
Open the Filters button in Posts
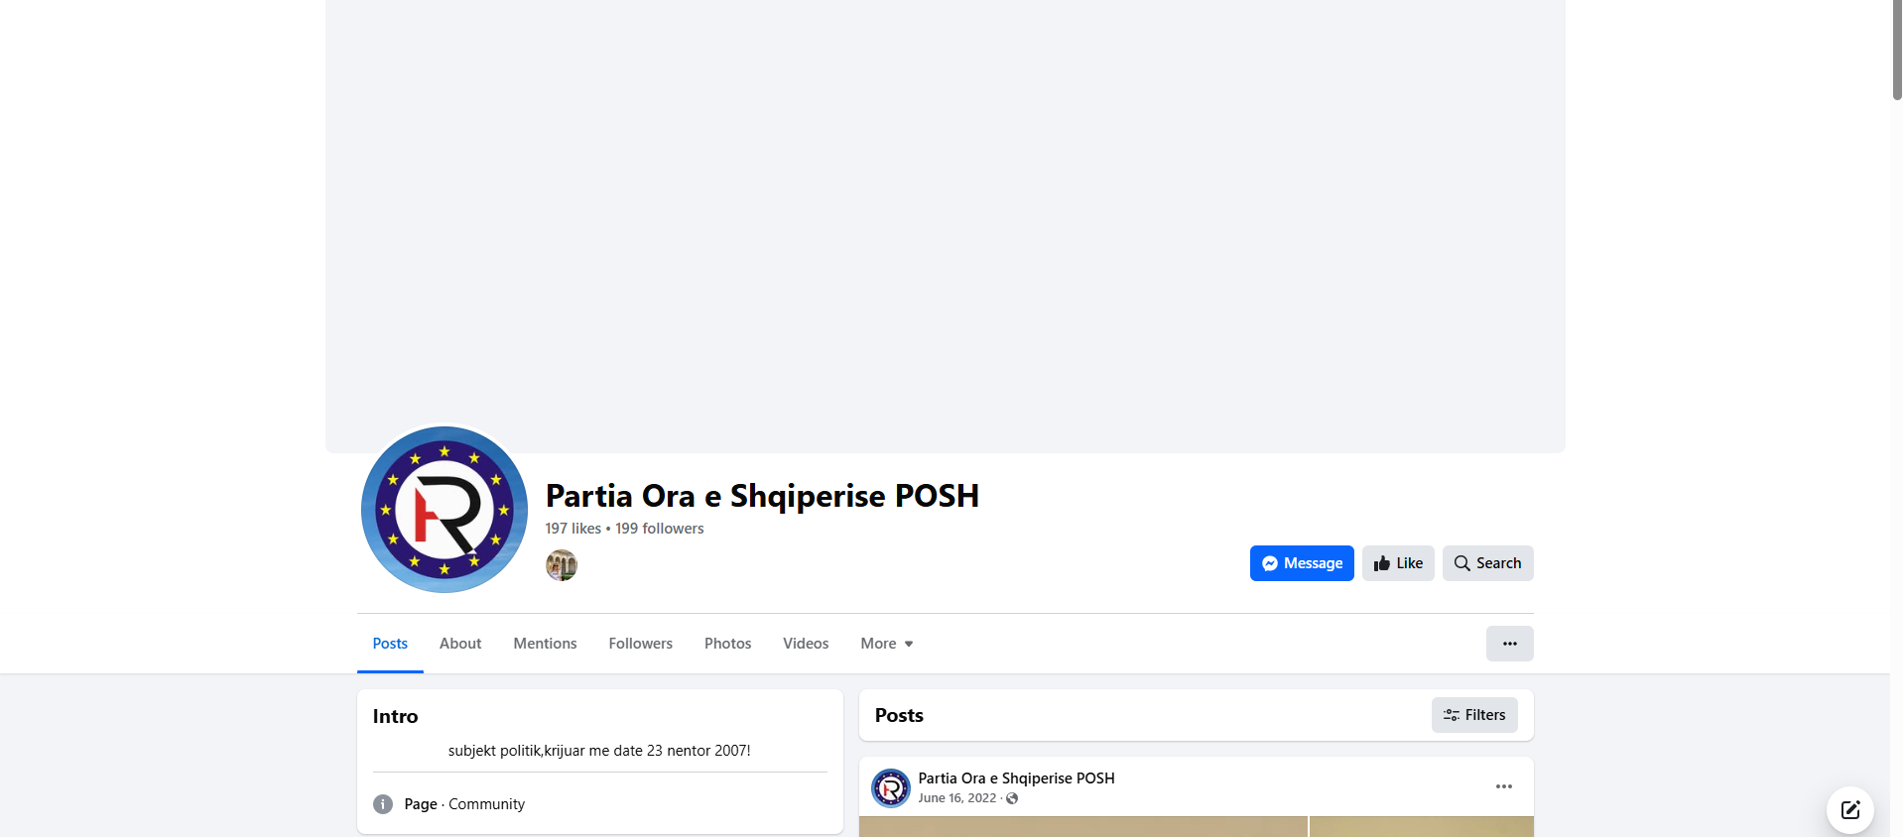1474,715
